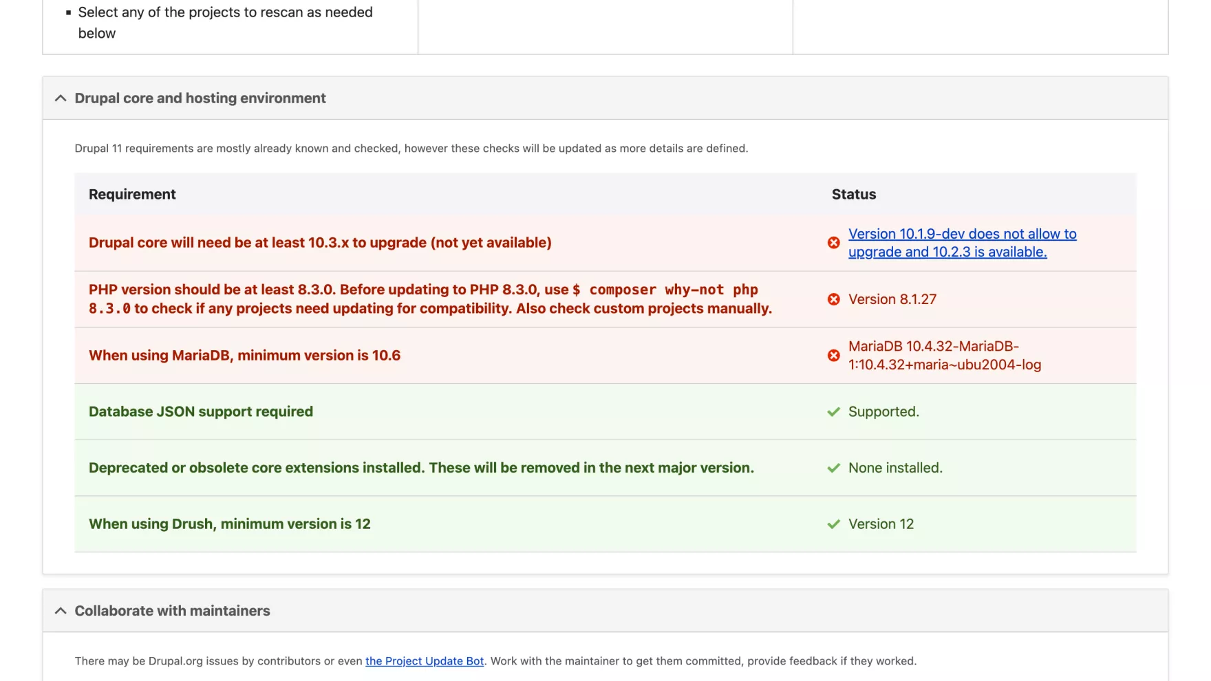Select the deprecated or obsolete core extensions requirement

[x=421, y=468]
